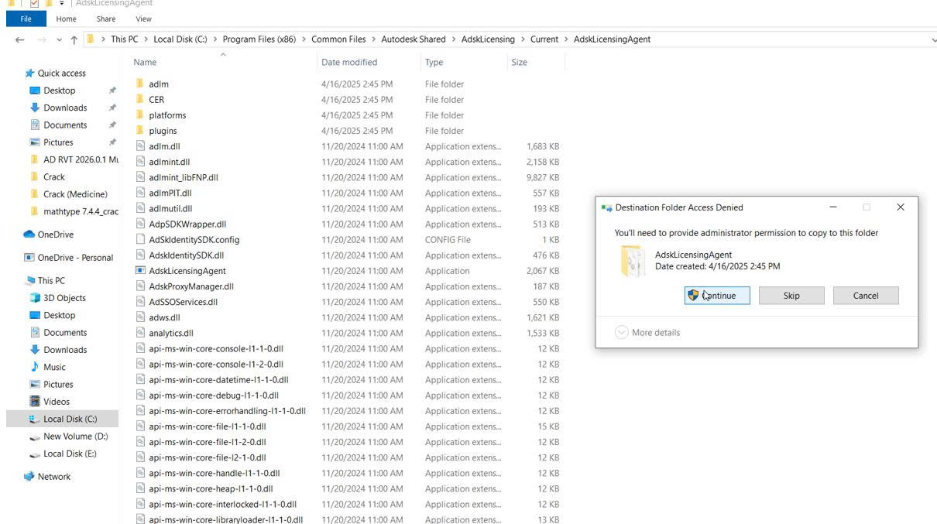The image size is (937, 524).
Task: Click the Up directory arrow icon
Action: pos(74,39)
